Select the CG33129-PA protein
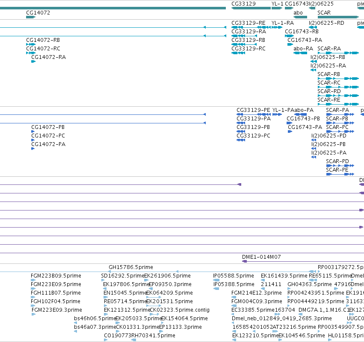Image resolution: width=364 pixels, height=342 pixels. click(254, 119)
